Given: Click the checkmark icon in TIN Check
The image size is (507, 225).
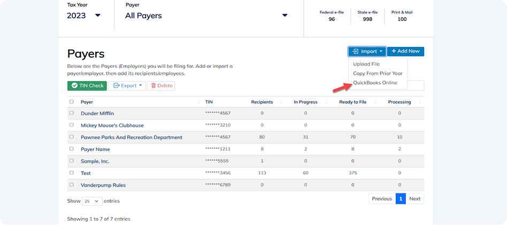Looking at the screenshot, I should coord(75,86).
